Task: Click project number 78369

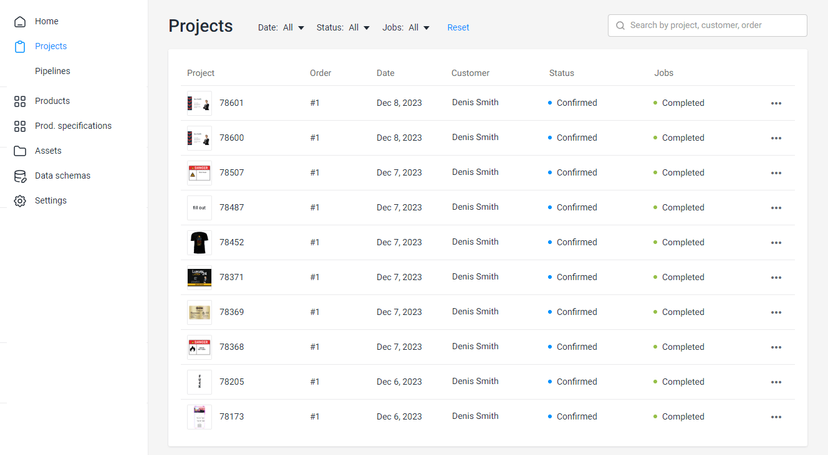Action: [x=231, y=312]
